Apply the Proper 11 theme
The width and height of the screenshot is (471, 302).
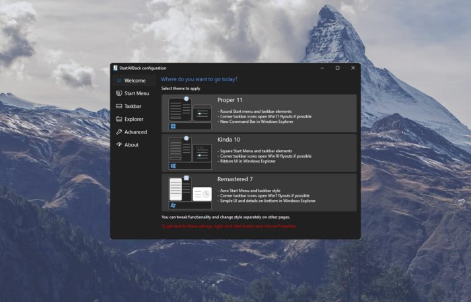259,113
